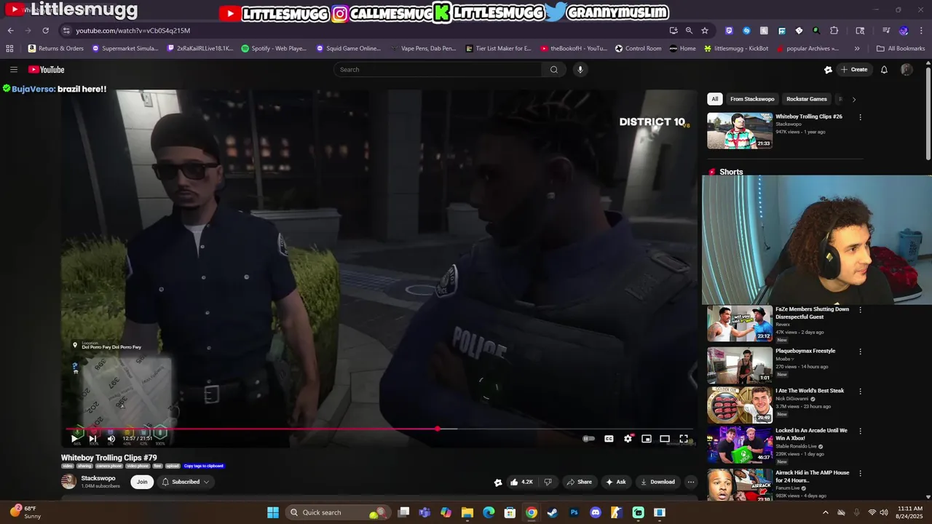The height and width of the screenshot is (524, 932).
Task: Open the YouTube account avatar menu
Action: [907, 69]
